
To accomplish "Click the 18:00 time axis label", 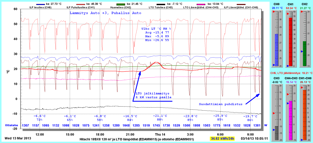I will (x=100, y=134).
